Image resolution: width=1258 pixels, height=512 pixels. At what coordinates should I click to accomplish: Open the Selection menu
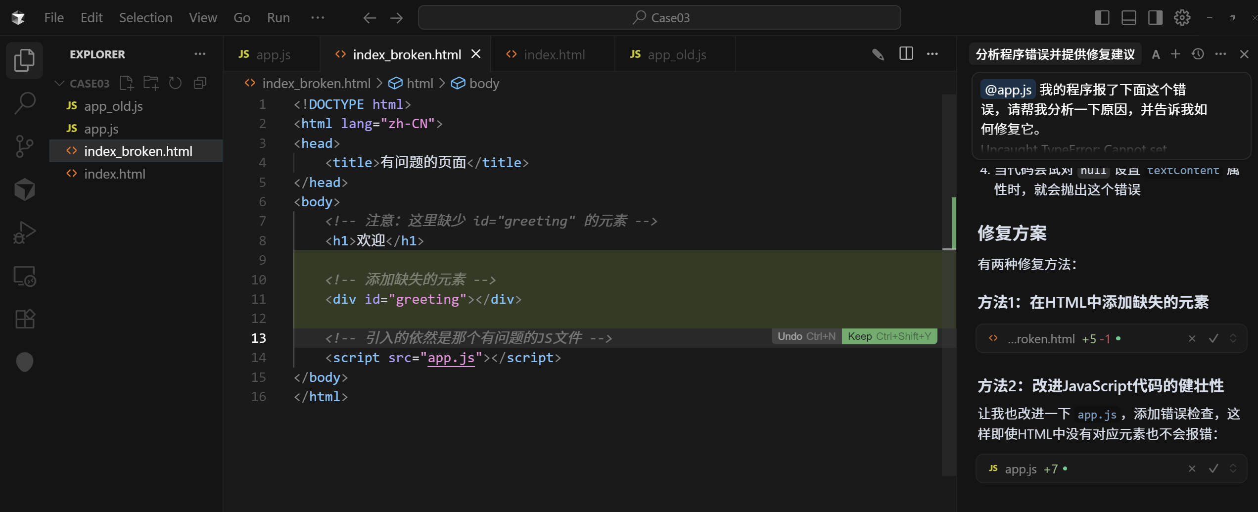(x=145, y=18)
